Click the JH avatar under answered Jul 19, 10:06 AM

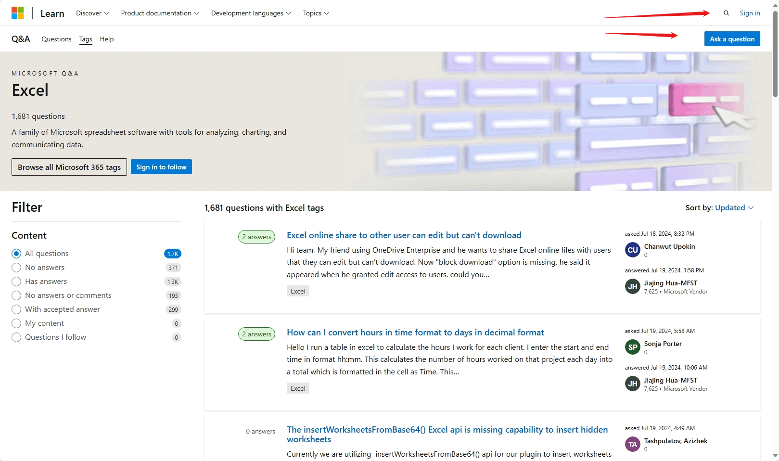click(632, 384)
